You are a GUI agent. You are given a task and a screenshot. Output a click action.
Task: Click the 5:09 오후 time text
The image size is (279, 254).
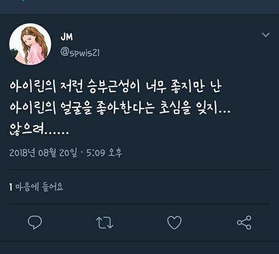(x=104, y=153)
